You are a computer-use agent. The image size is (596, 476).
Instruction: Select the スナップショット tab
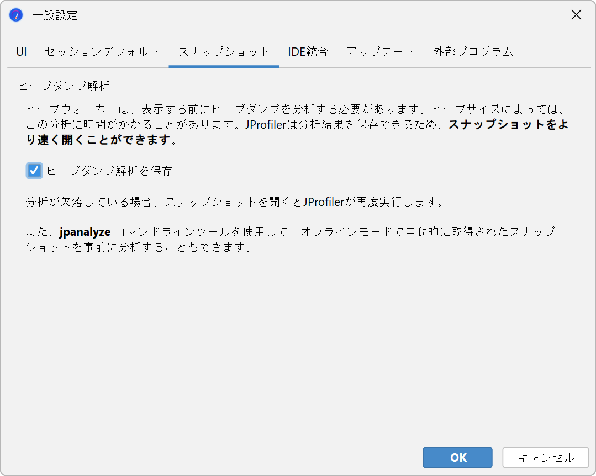coord(224,52)
